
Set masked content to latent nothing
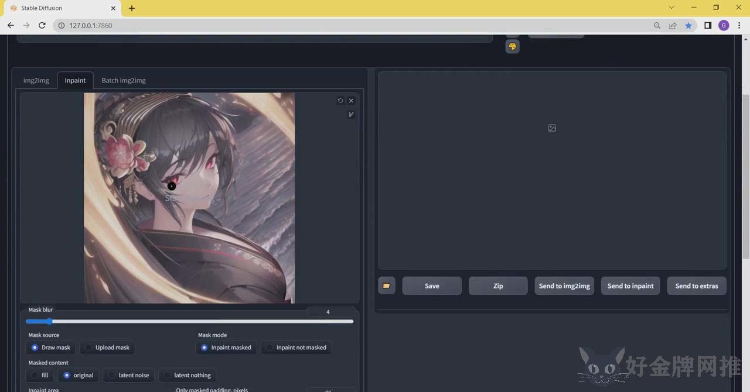[187, 375]
